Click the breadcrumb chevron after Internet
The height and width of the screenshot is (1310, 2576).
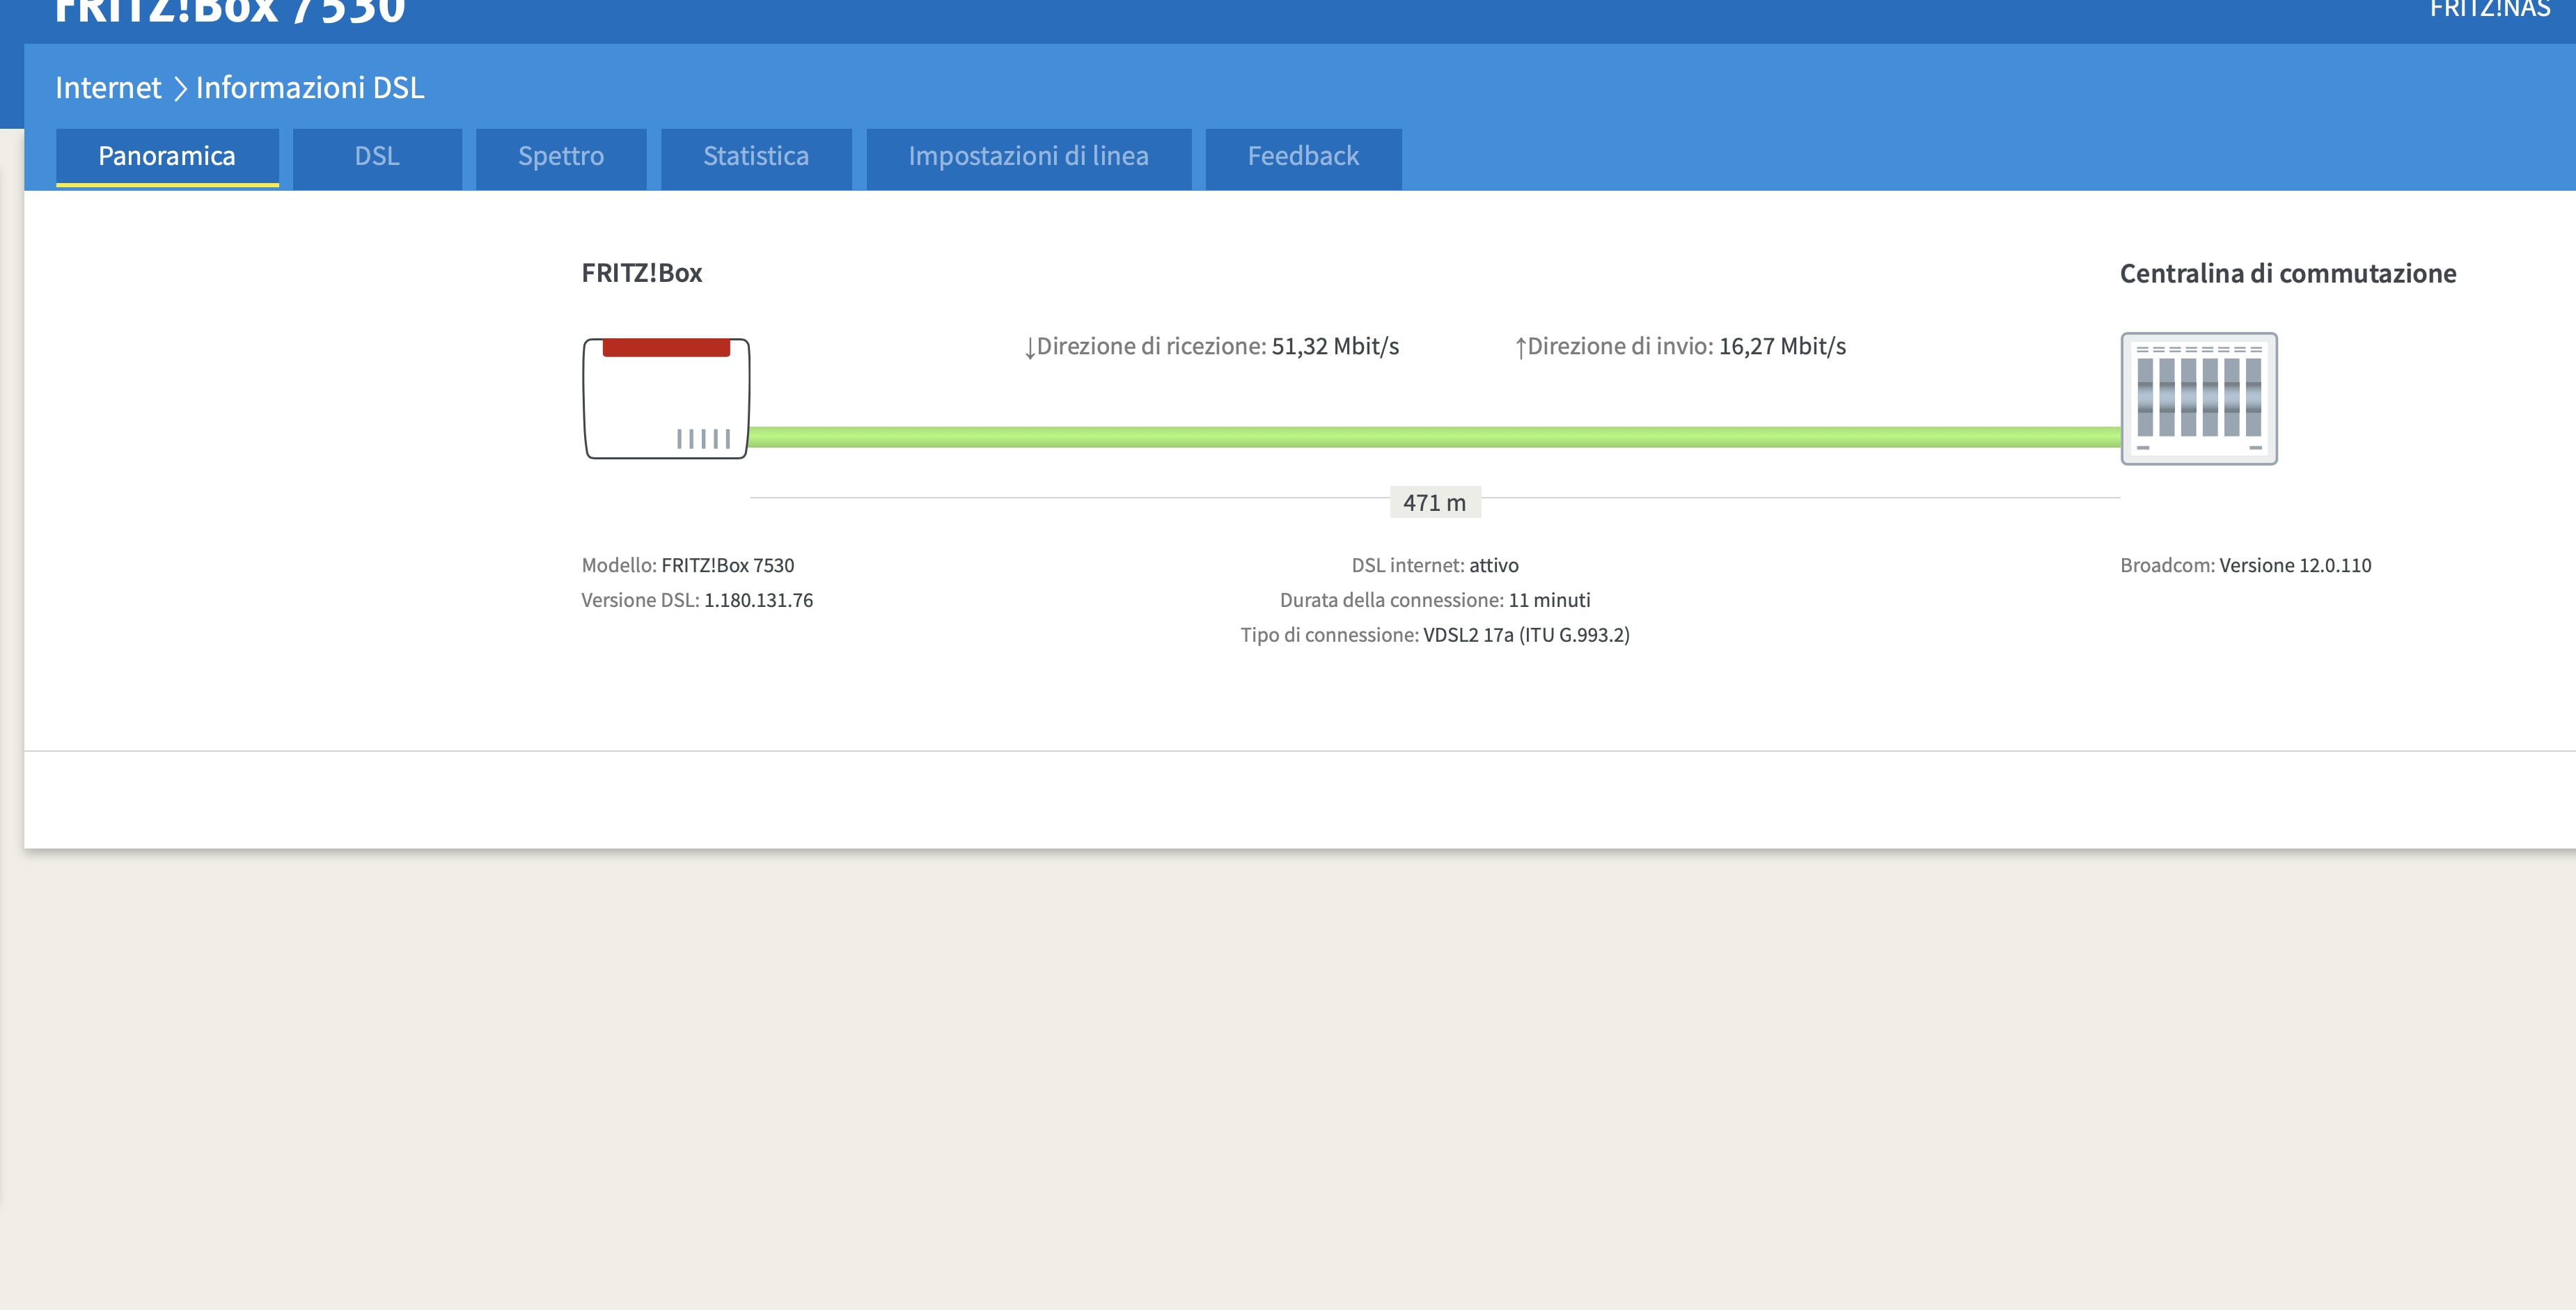pyautogui.click(x=180, y=89)
